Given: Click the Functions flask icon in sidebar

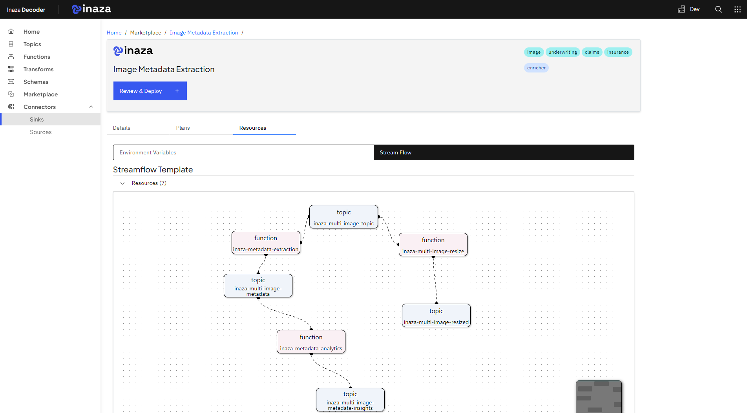Looking at the screenshot, I should click(11, 56).
